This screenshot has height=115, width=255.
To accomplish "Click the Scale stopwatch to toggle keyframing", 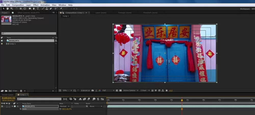I will tap(20, 109).
